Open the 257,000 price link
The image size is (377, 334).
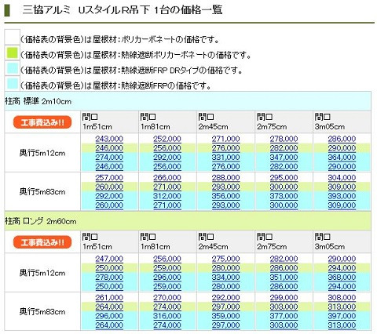pos(109,178)
